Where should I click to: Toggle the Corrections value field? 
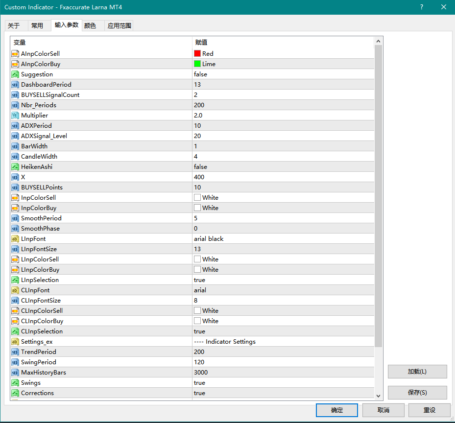point(199,393)
